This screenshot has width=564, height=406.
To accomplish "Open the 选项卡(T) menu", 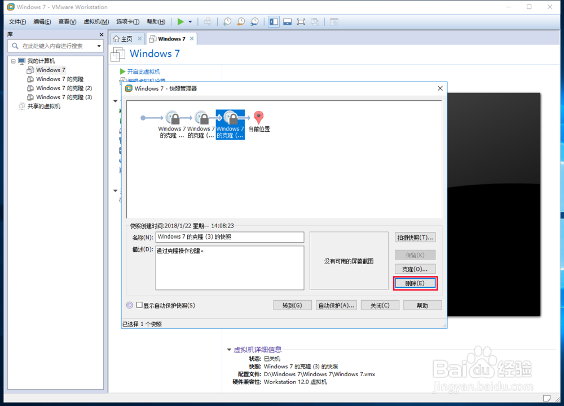I will 127,22.
